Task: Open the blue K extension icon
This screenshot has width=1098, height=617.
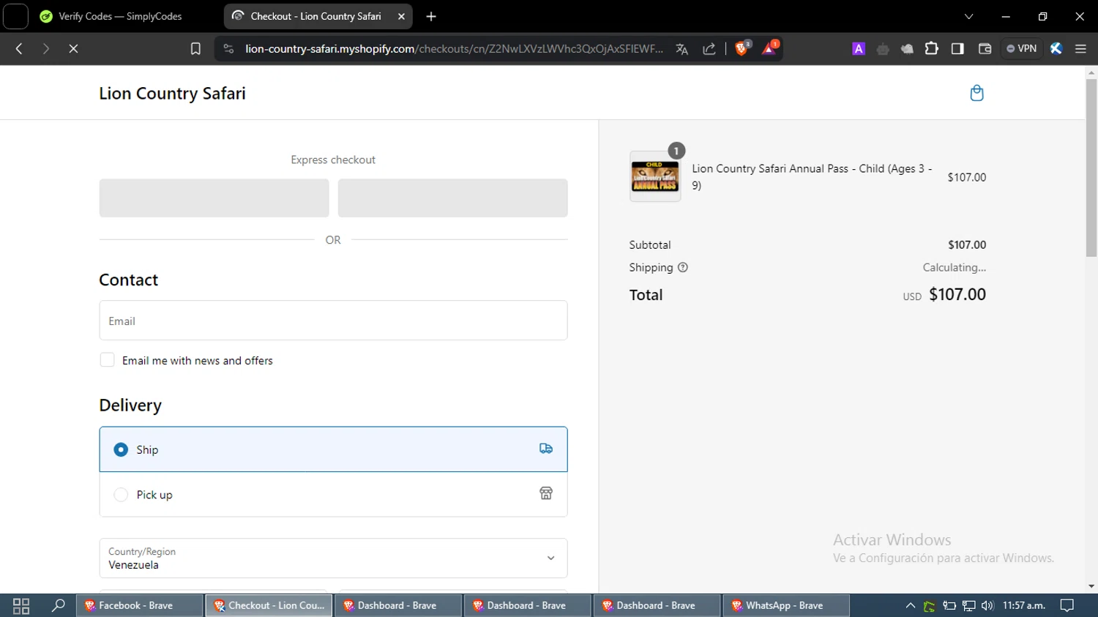Action: (x=1056, y=49)
